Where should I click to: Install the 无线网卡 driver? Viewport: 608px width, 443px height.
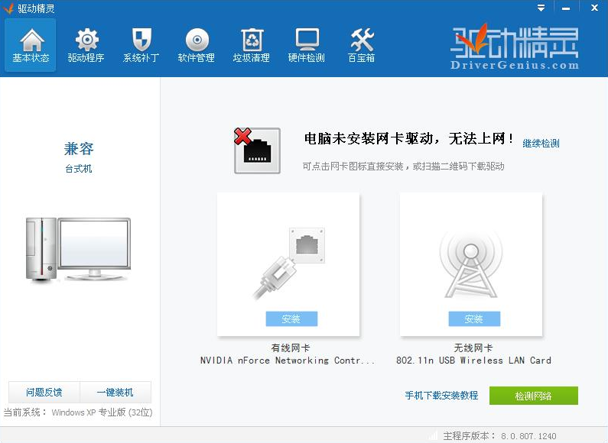[474, 319]
